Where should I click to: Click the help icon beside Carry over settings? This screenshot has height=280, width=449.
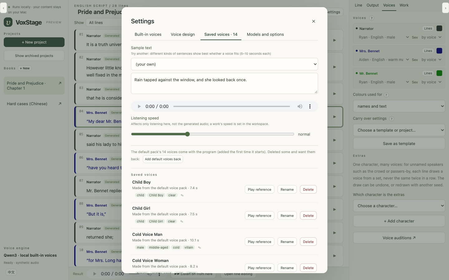click(392, 119)
